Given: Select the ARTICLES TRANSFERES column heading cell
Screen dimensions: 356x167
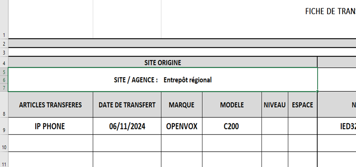Looking at the screenshot, I should click(51, 105).
